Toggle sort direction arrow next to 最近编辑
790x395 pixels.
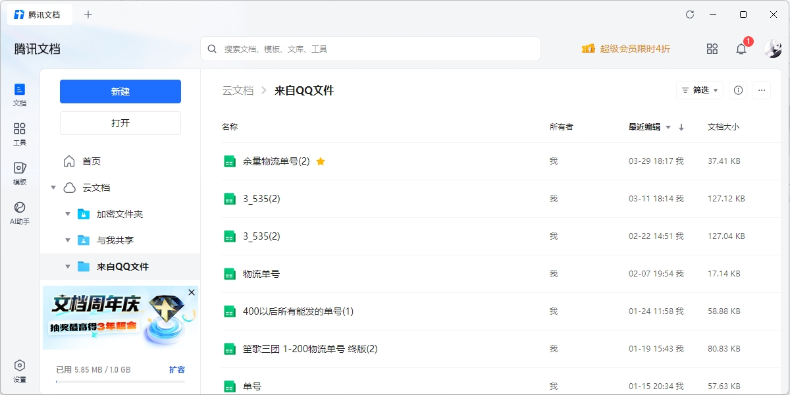point(681,127)
